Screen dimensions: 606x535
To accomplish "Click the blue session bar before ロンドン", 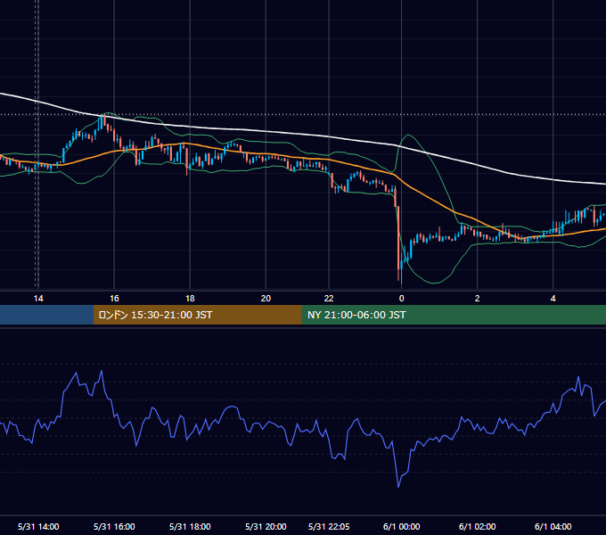I will tap(46, 315).
